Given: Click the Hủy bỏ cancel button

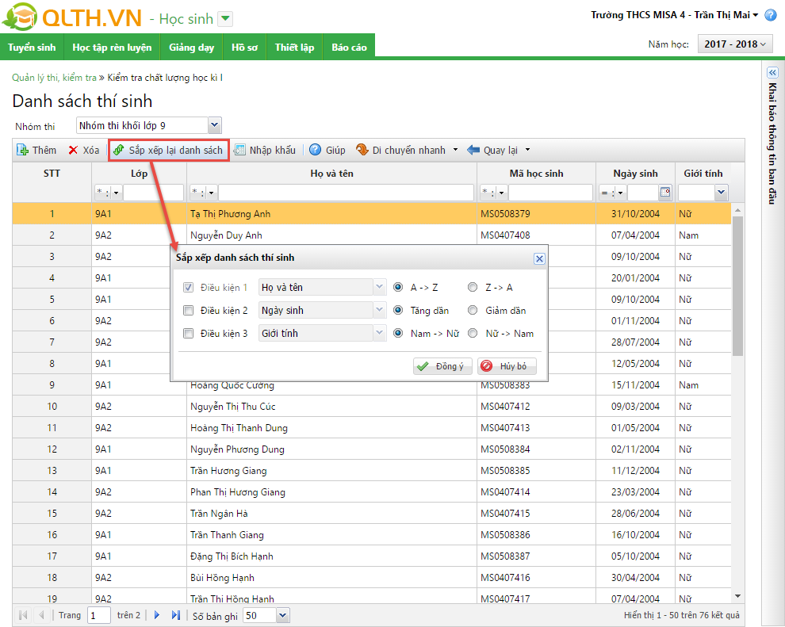Looking at the screenshot, I should click(507, 366).
